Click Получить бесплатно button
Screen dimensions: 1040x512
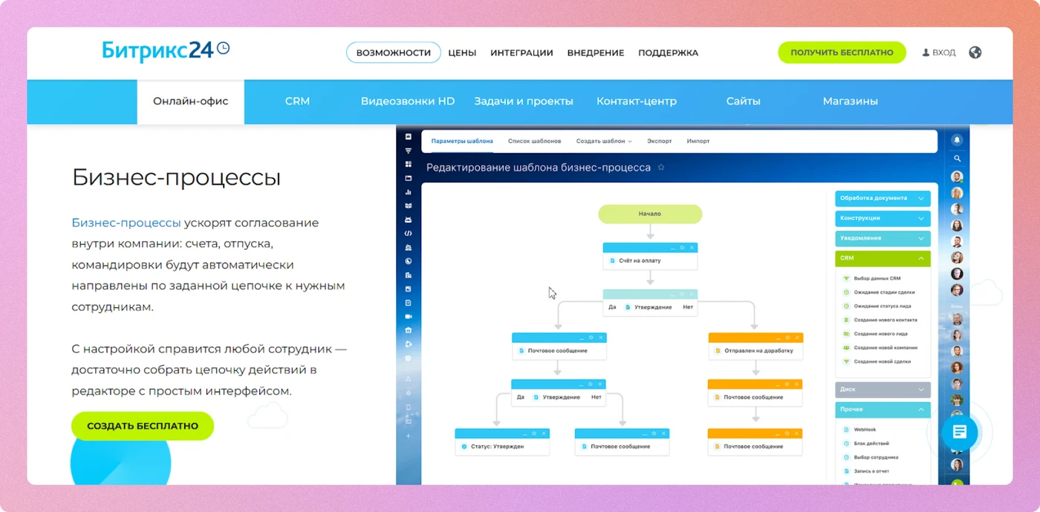point(842,53)
